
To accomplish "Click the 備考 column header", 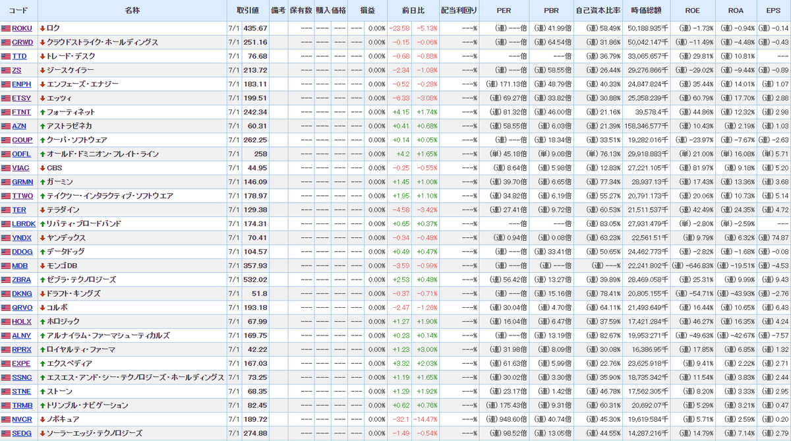I will point(278,11).
